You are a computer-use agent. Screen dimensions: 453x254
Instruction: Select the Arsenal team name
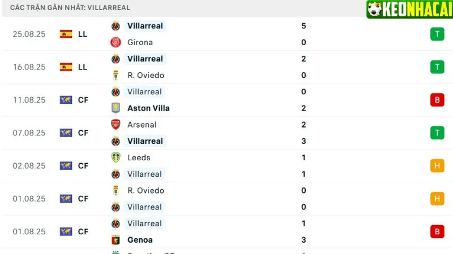coord(142,125)
